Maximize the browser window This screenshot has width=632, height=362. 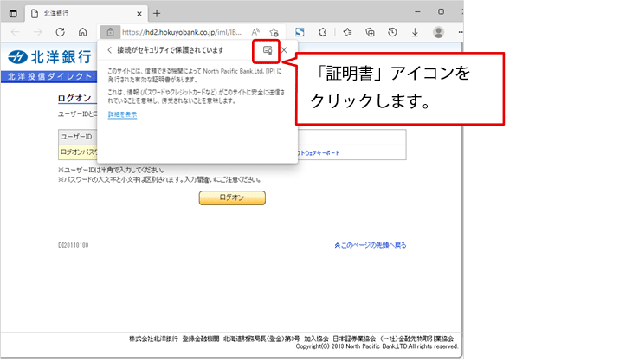tap(441, 11)
